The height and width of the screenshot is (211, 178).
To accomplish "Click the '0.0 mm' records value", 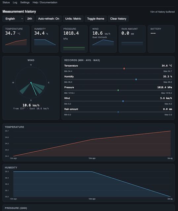I will tap(167, 109).
